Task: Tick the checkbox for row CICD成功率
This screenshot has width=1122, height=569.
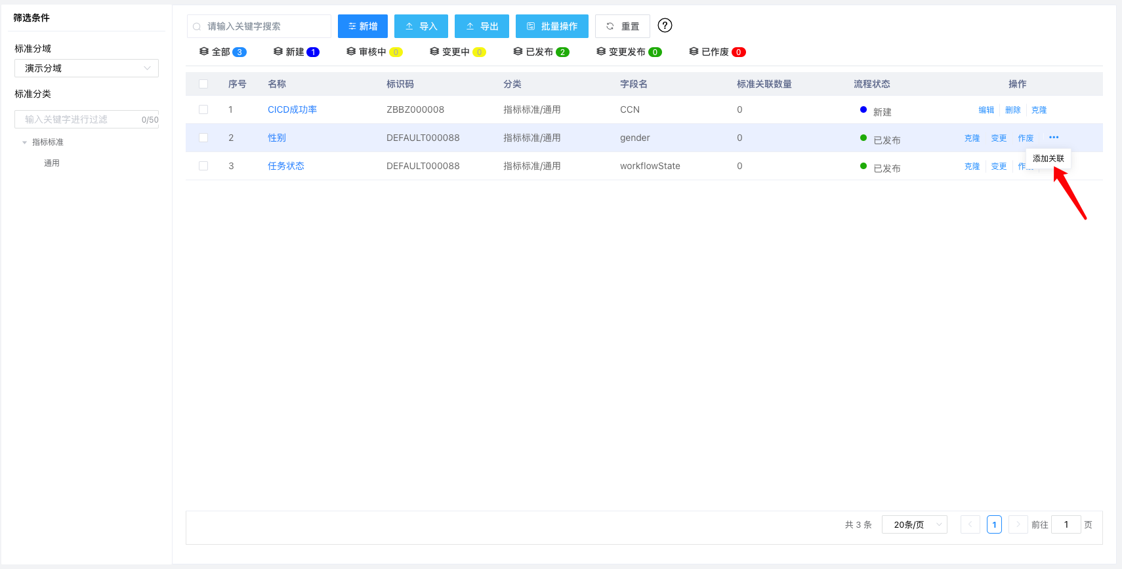Action: pyautogui.click(x=203, y=109)
